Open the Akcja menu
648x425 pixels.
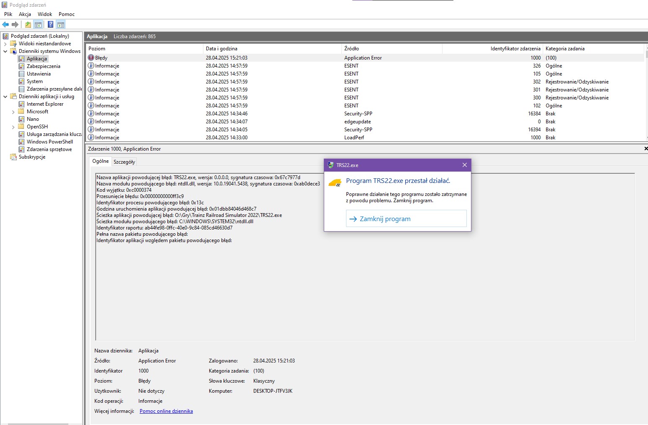point(25,14)
